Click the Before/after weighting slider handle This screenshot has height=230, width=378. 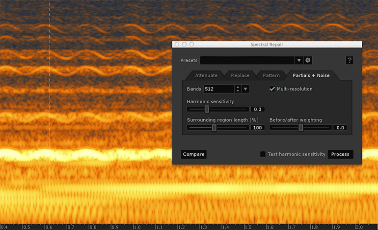click(x=301, y=128)
